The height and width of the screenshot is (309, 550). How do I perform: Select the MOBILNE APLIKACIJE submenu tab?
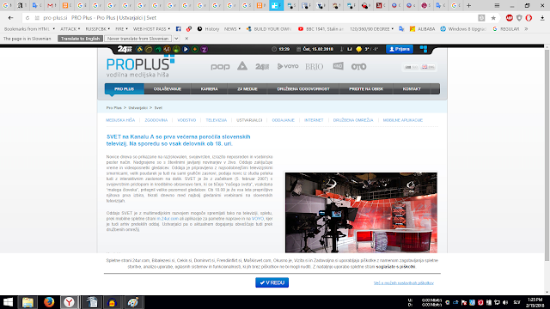pyautogui.click(x=403, y=120)
